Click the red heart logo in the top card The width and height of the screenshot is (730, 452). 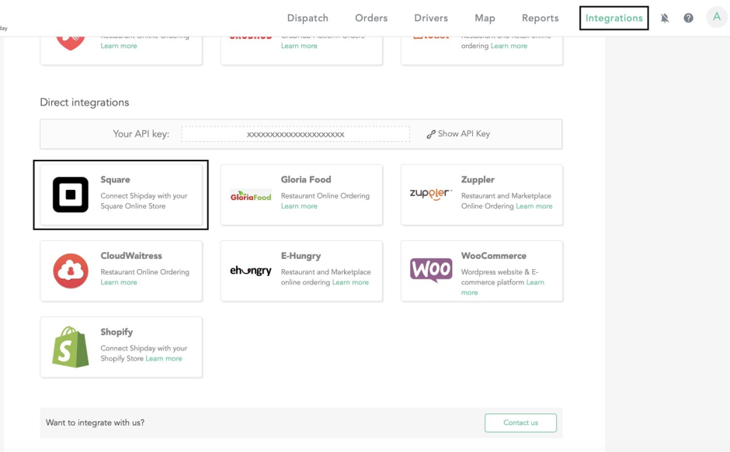(71, 43)
